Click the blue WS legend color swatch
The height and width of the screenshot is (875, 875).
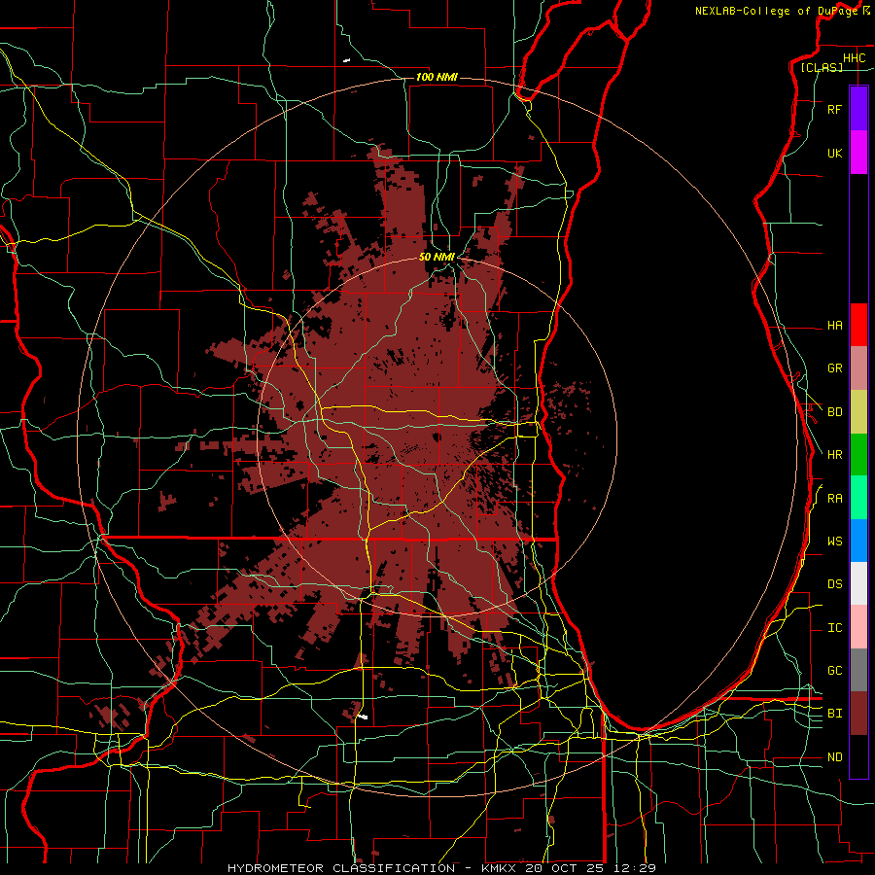click(x=858, y=541)
